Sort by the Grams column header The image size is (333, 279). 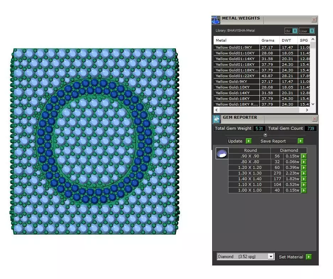[269, 41]
